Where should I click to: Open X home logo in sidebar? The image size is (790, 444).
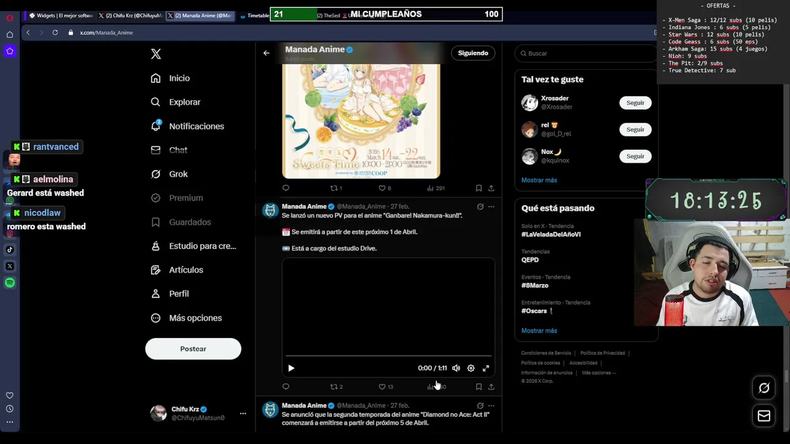point(156,54)
